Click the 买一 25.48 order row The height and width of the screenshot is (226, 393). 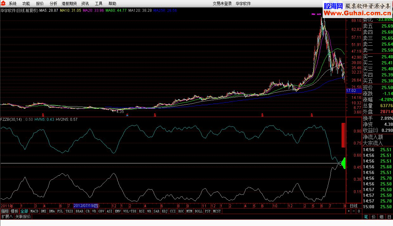377,57
